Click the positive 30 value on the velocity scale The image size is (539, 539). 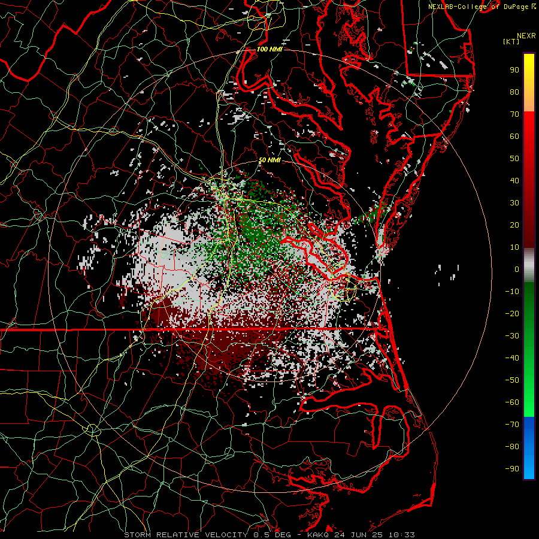point(514,203)
